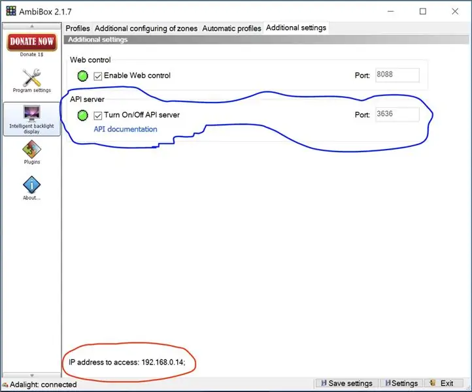This screenshot has width=472, height=392.
Task: Click the Save settings button
Action: click(346, 384)
